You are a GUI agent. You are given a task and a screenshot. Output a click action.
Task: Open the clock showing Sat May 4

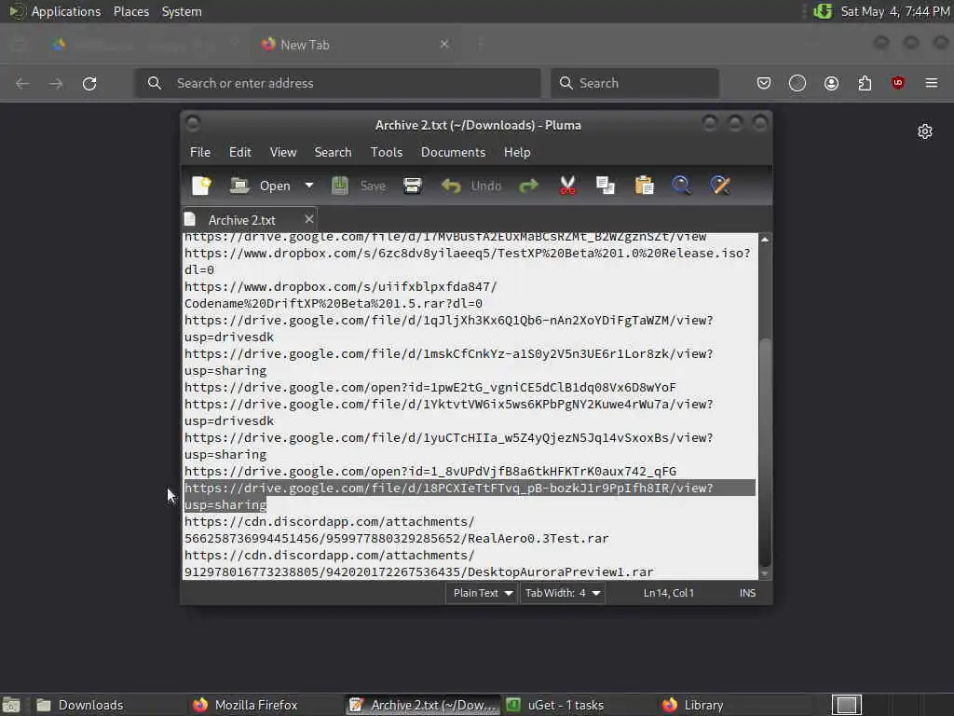pyautogui.click(x=895, y=11)
